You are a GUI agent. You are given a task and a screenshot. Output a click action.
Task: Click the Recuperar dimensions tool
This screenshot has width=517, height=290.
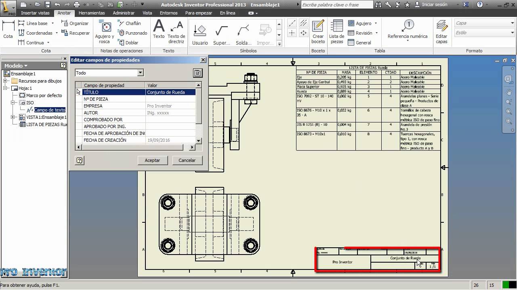(x=76, y=33)
